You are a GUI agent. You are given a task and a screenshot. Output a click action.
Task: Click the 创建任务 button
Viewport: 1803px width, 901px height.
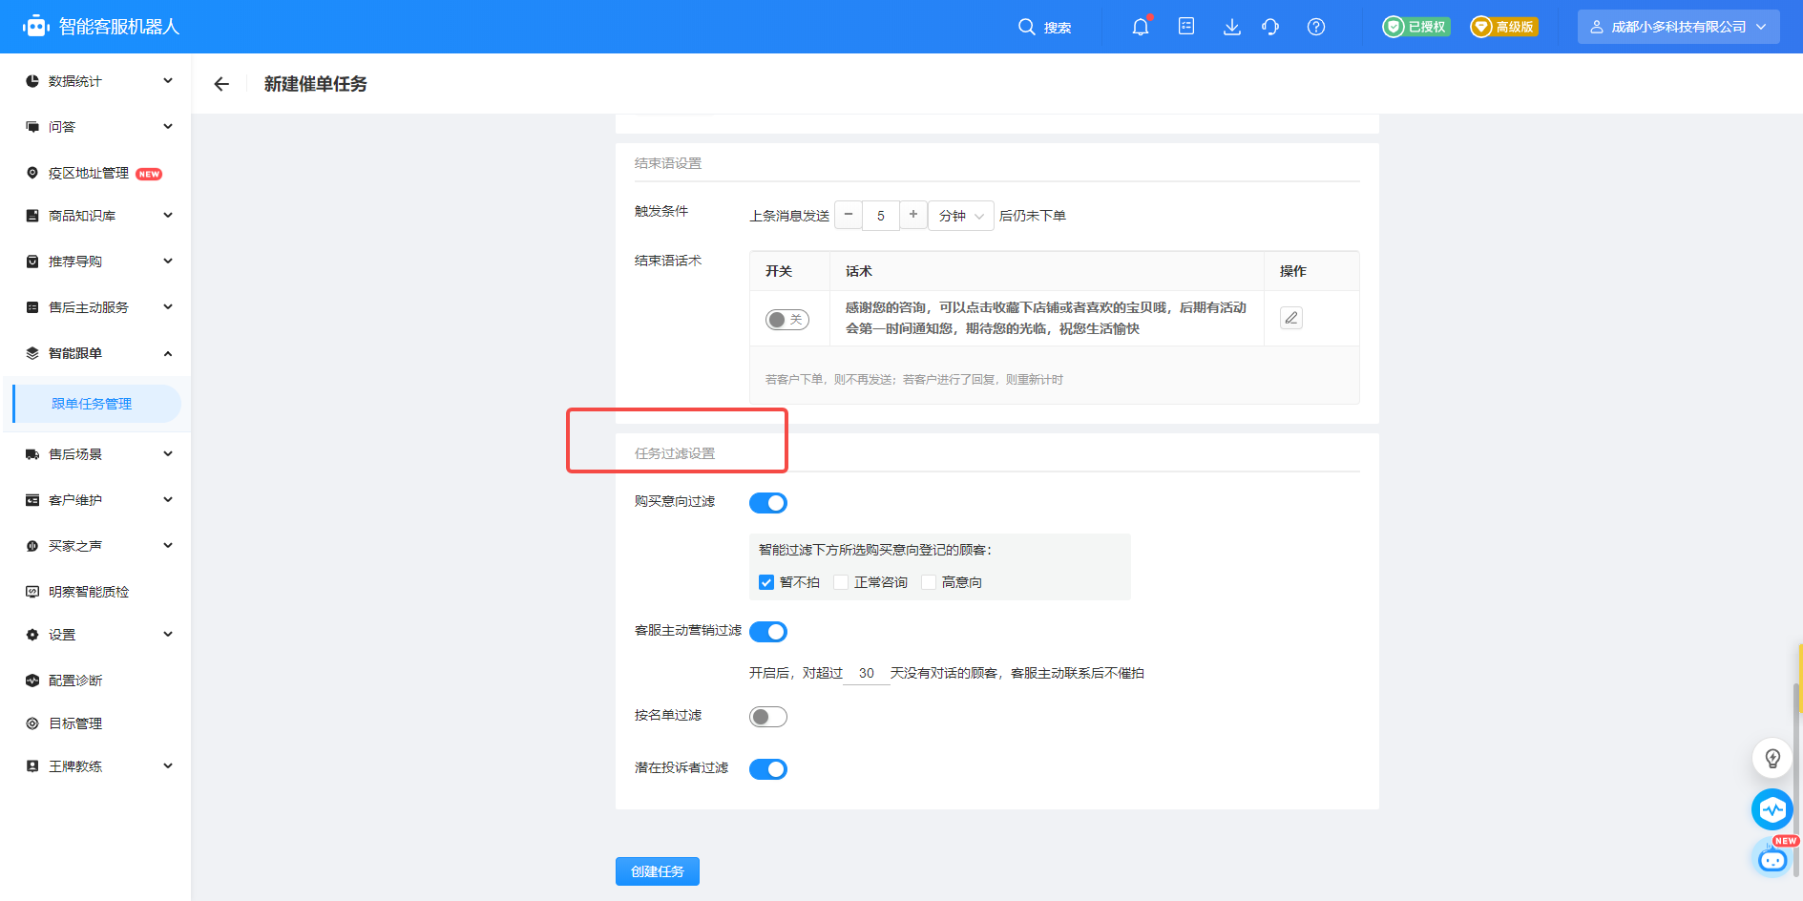pos(658,871)
